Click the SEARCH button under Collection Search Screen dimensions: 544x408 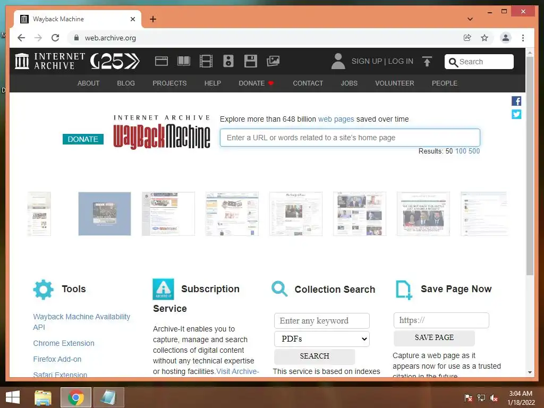coord(314,356)
